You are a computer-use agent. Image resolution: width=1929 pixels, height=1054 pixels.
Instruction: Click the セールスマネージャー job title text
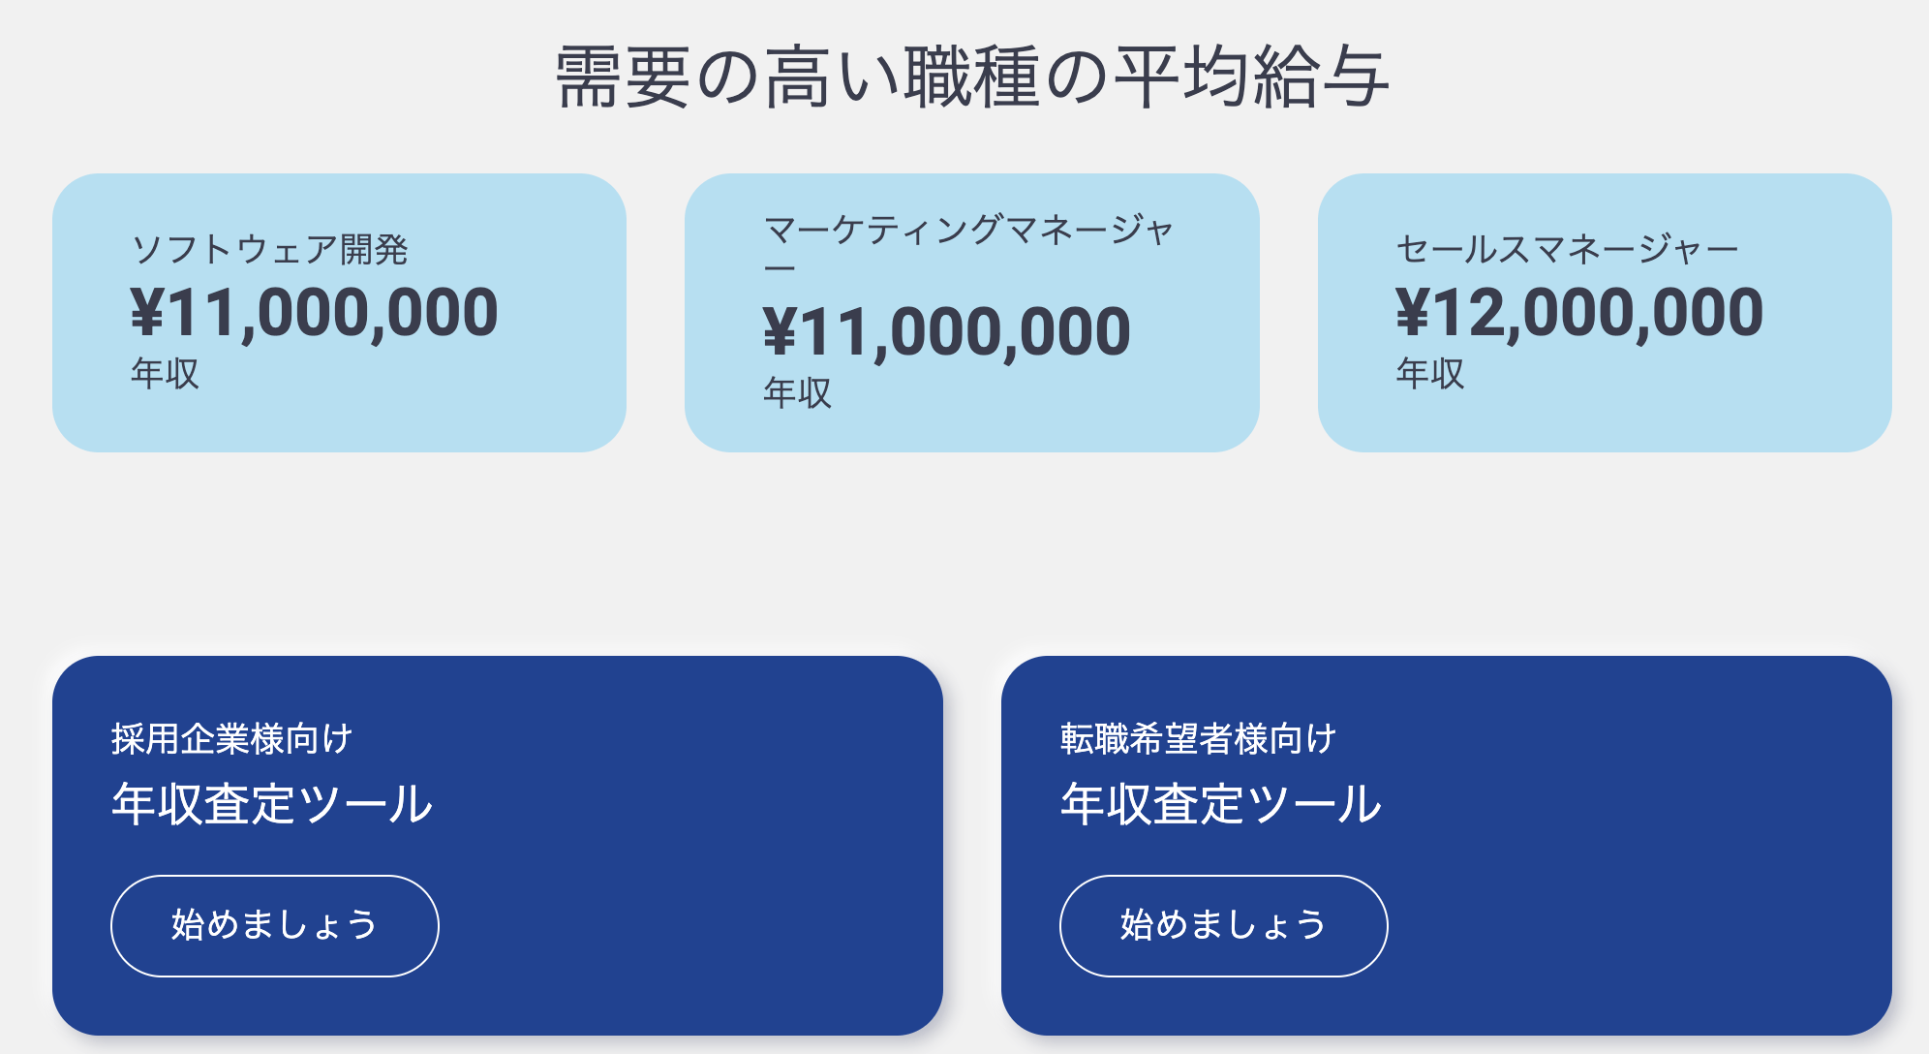click(1567, 249)
